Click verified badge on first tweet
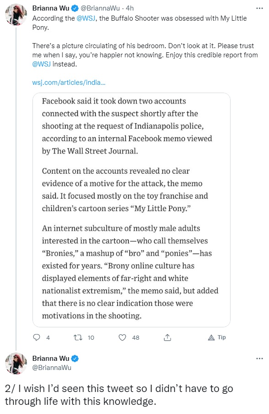269x414 pixels. click(75, 8)
